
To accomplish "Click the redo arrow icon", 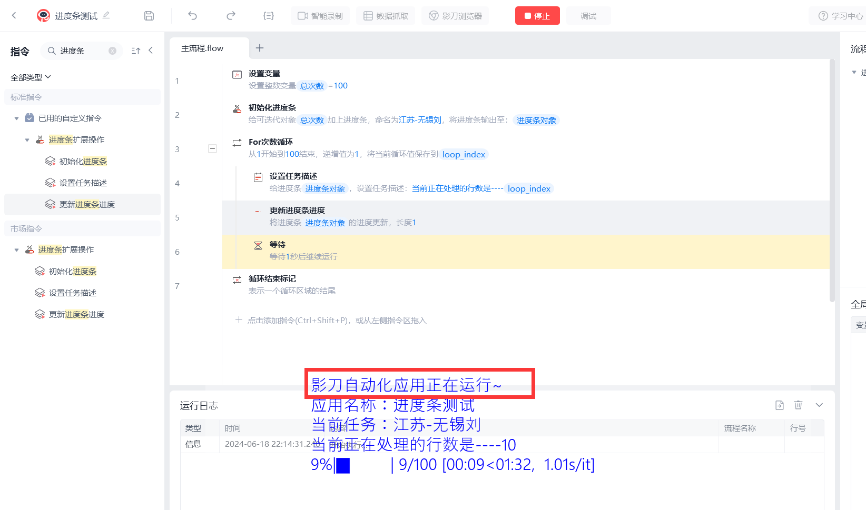I will tap(231, 16).
